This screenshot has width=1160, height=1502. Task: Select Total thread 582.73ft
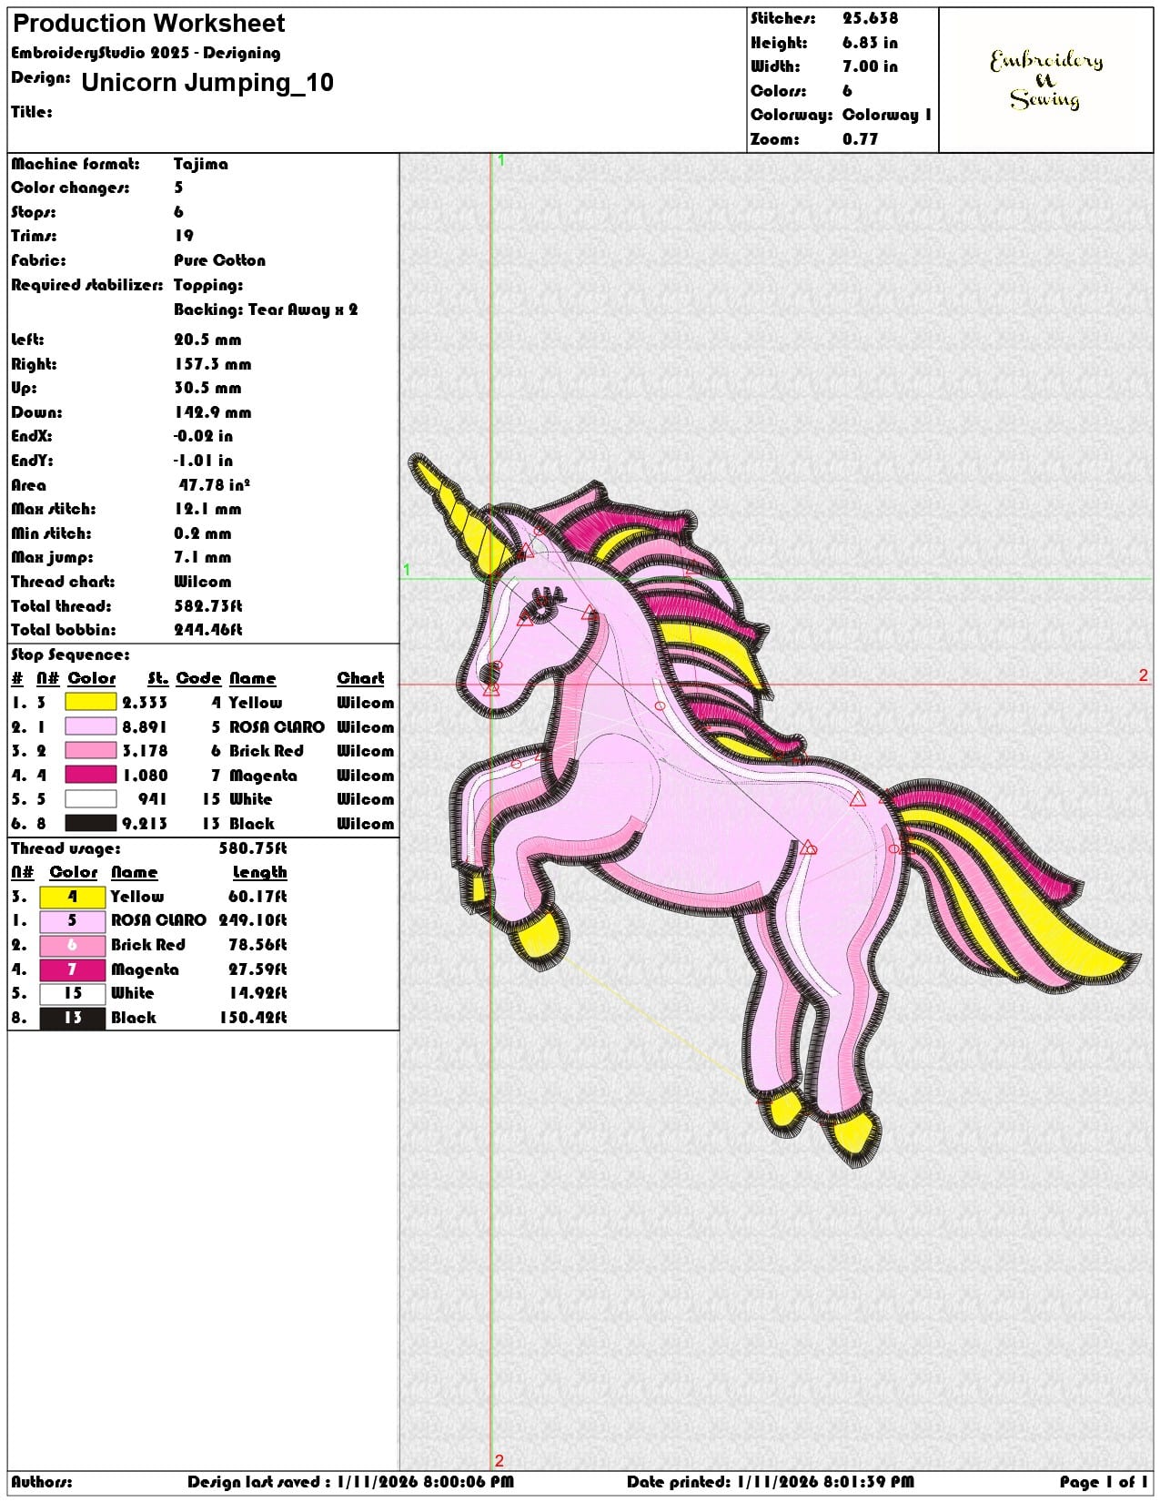tap(208, 606)
